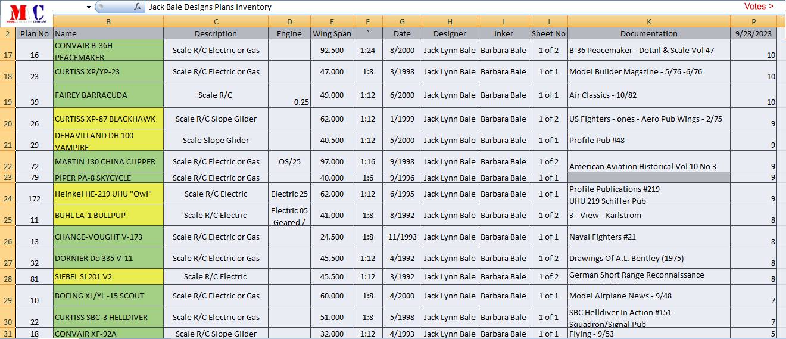Select the DORNIER Do 335 V-11 cell
786x339 pixels.
click(108, 258)
